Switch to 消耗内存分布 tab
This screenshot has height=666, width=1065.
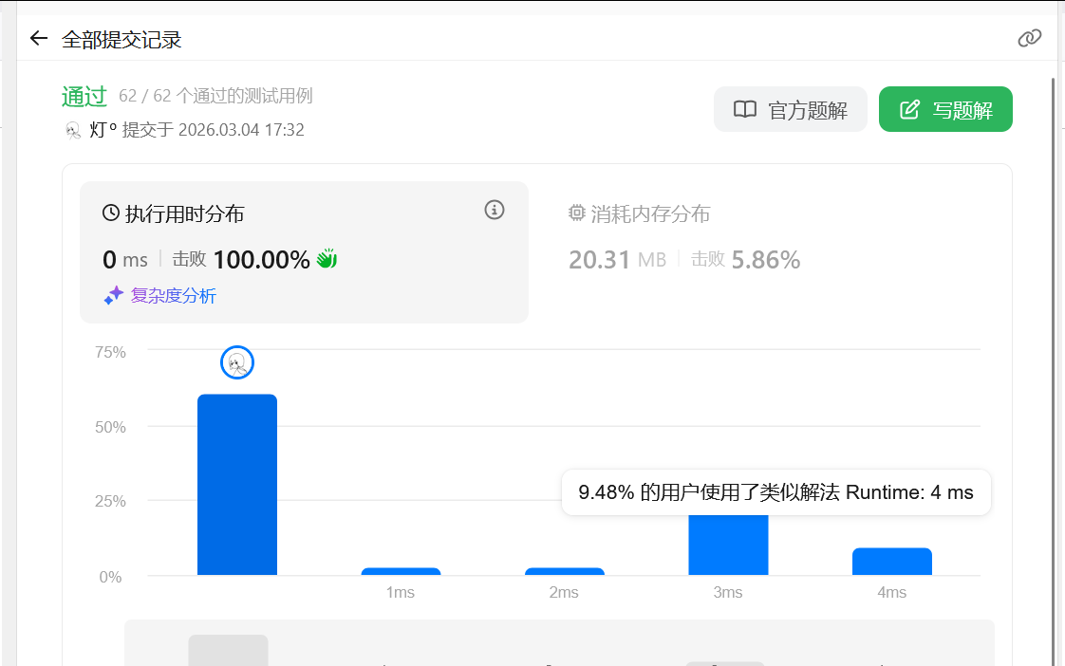pyautogui.click(x=650, y=213)
